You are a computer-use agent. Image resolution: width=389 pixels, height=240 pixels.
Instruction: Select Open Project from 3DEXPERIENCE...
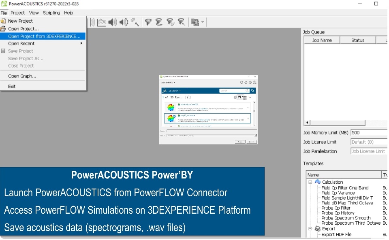click(x=43, y=36)
